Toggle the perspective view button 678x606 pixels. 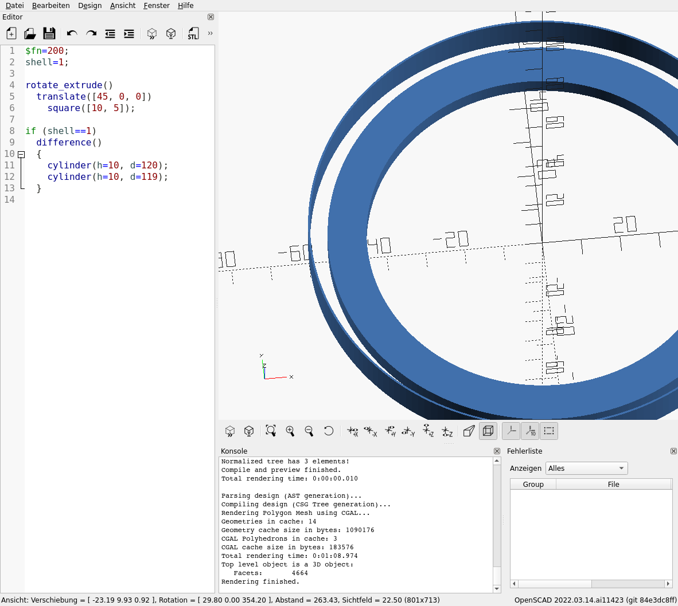click(x=469, y=431)
